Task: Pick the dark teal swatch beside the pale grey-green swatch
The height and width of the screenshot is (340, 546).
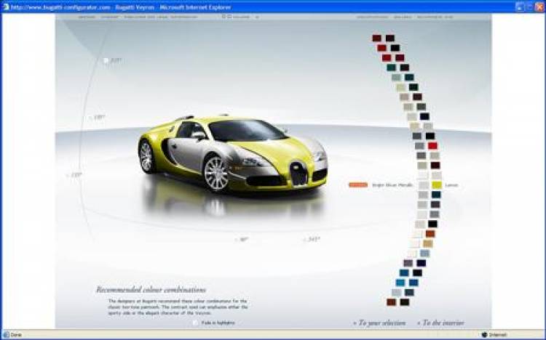Action: pyautogui.click(x=409, y=77)
